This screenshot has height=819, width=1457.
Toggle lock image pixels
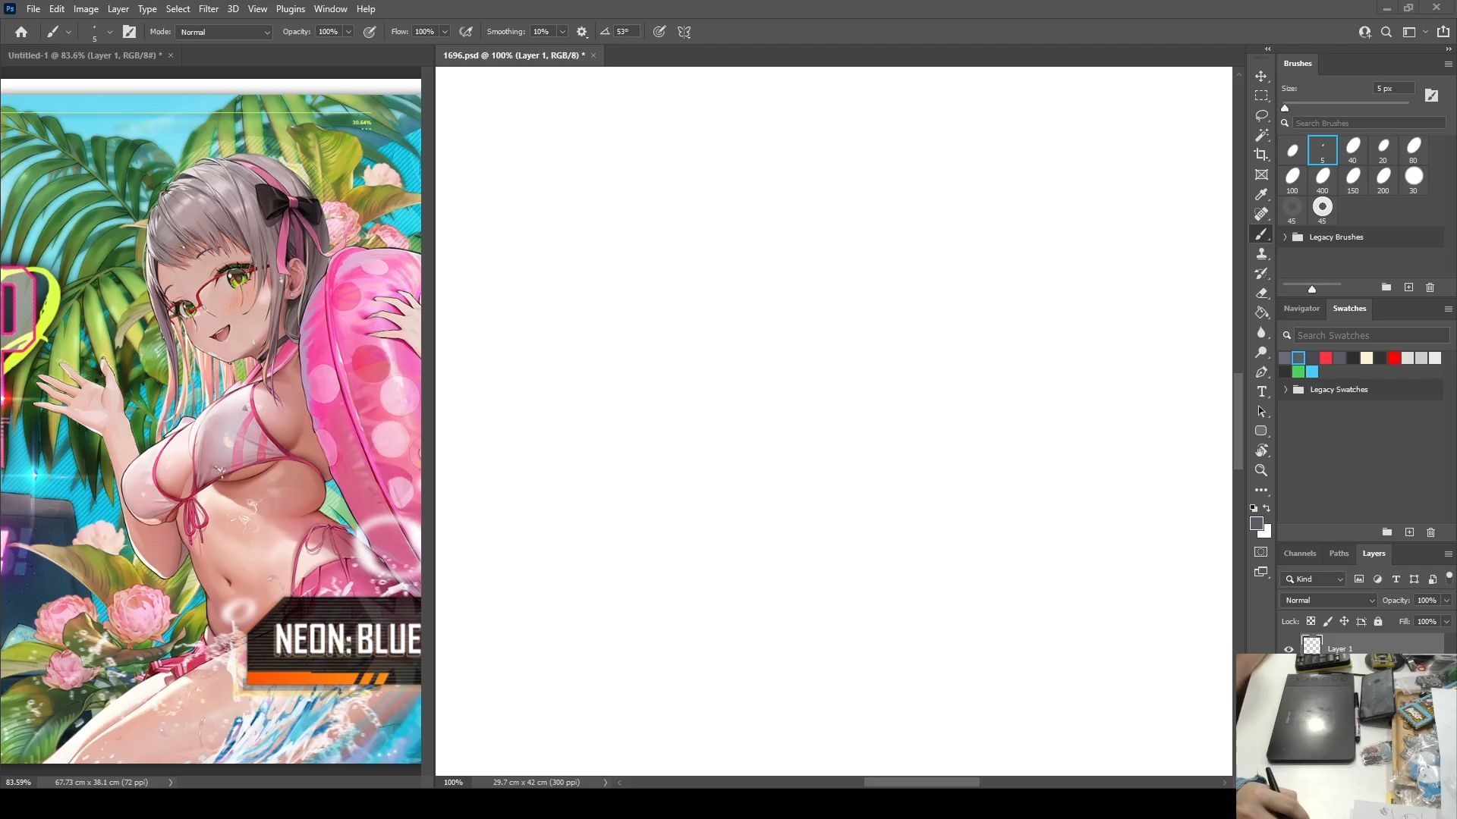(x=1327, y=621)
